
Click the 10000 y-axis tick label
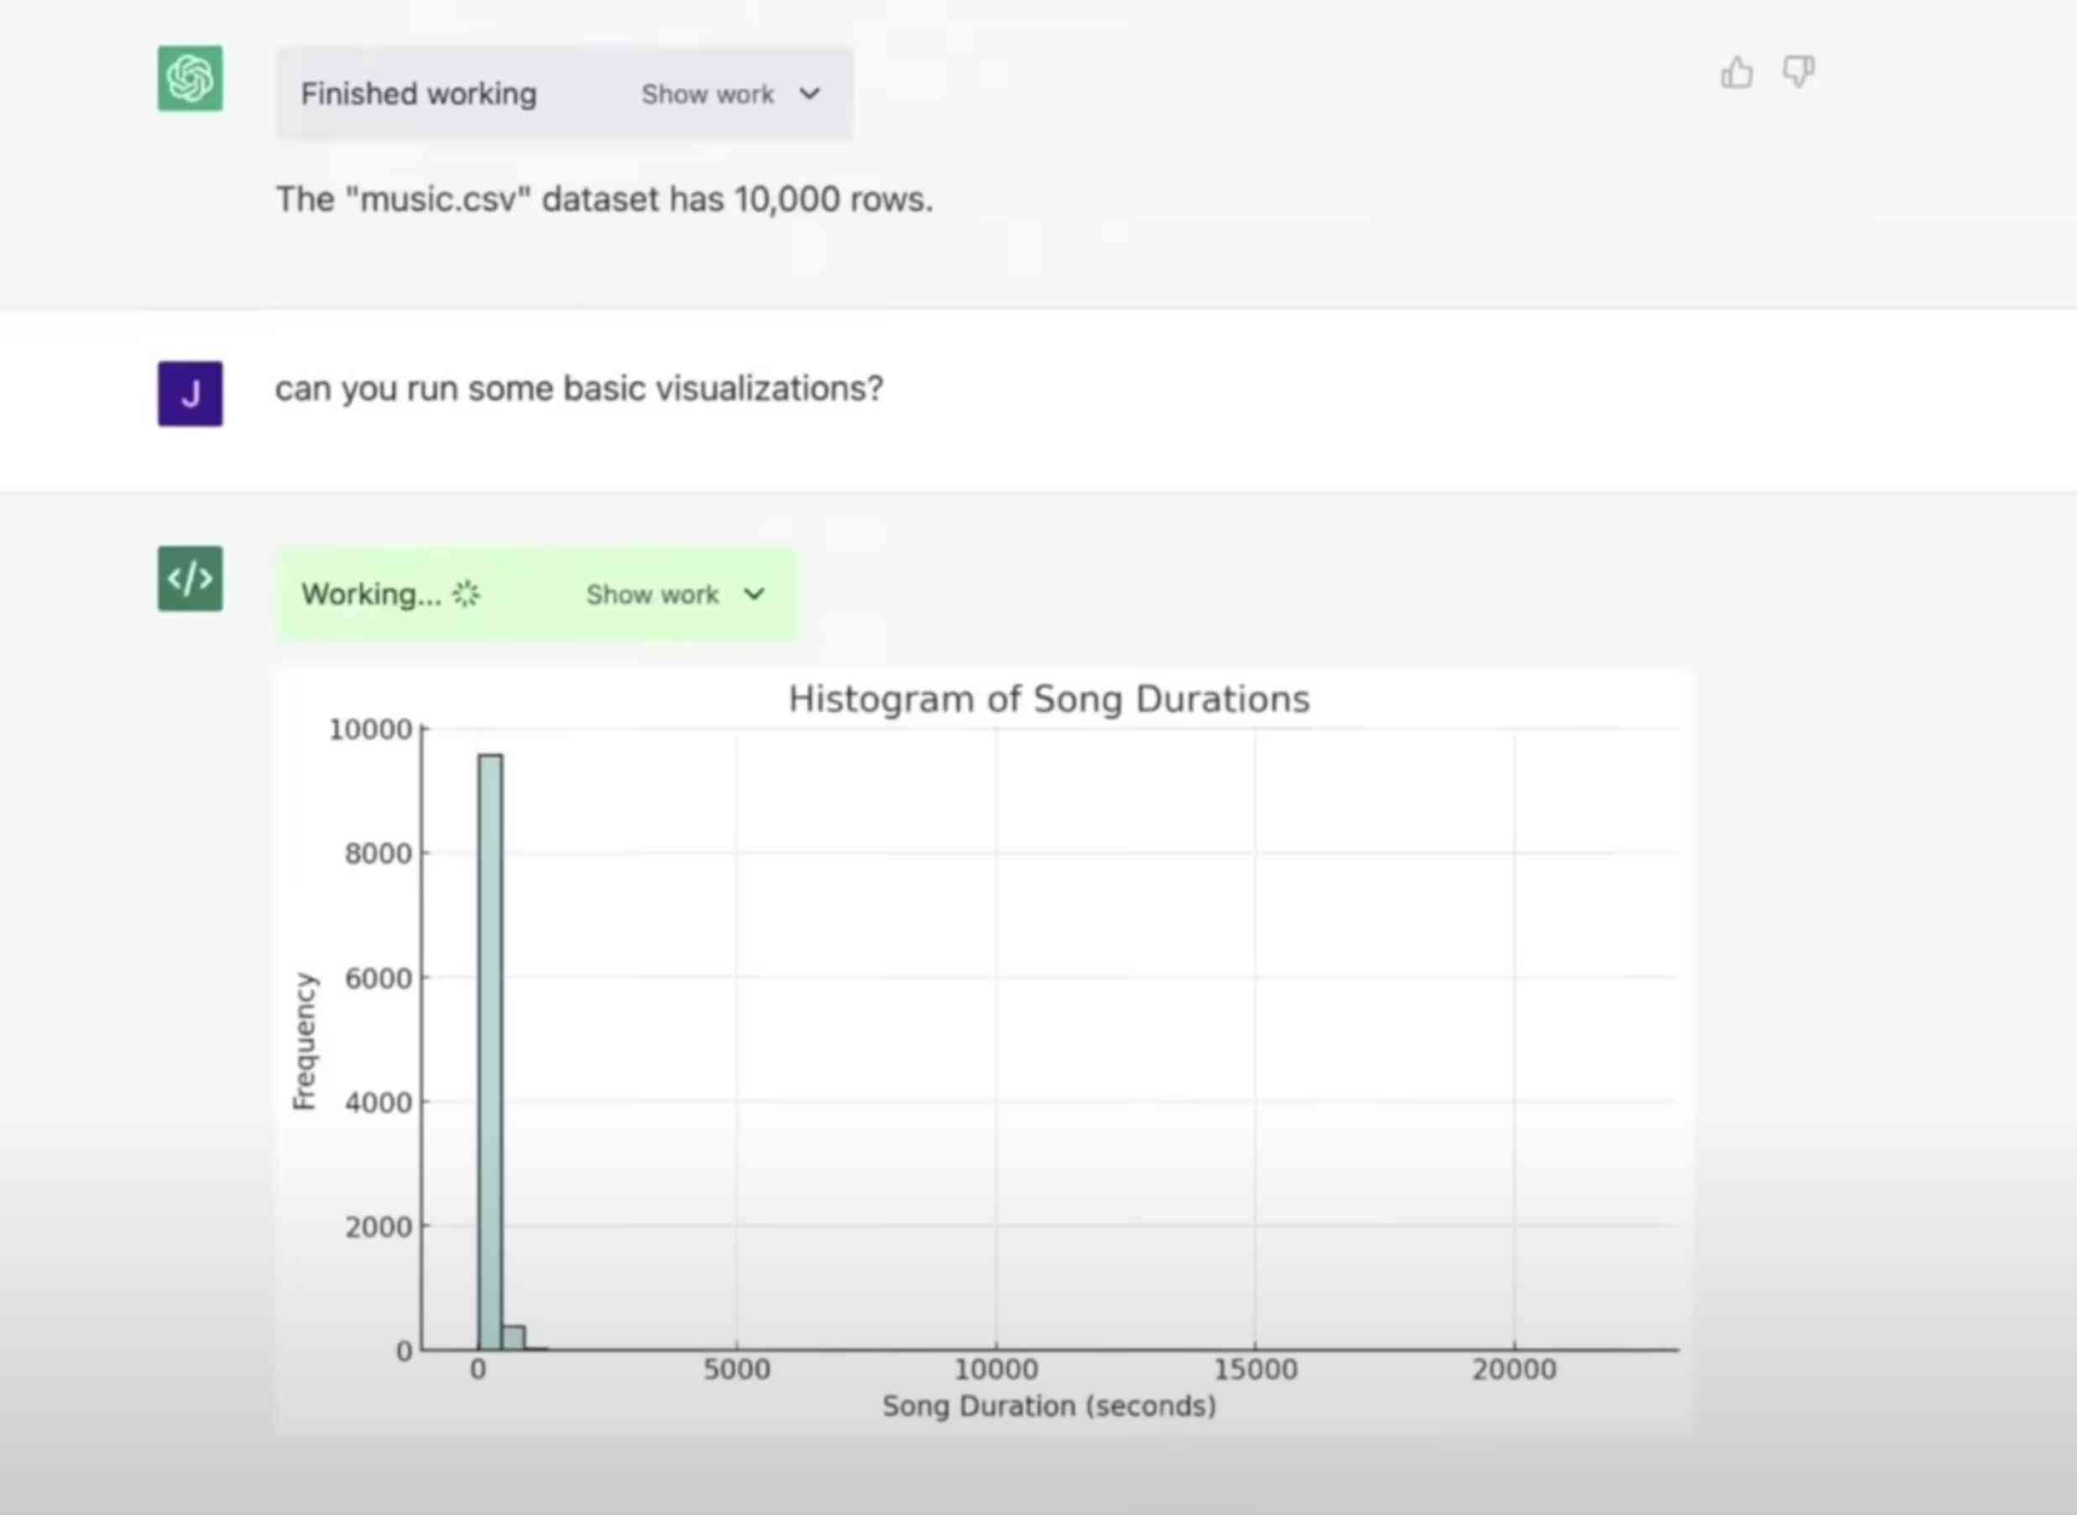370,729
